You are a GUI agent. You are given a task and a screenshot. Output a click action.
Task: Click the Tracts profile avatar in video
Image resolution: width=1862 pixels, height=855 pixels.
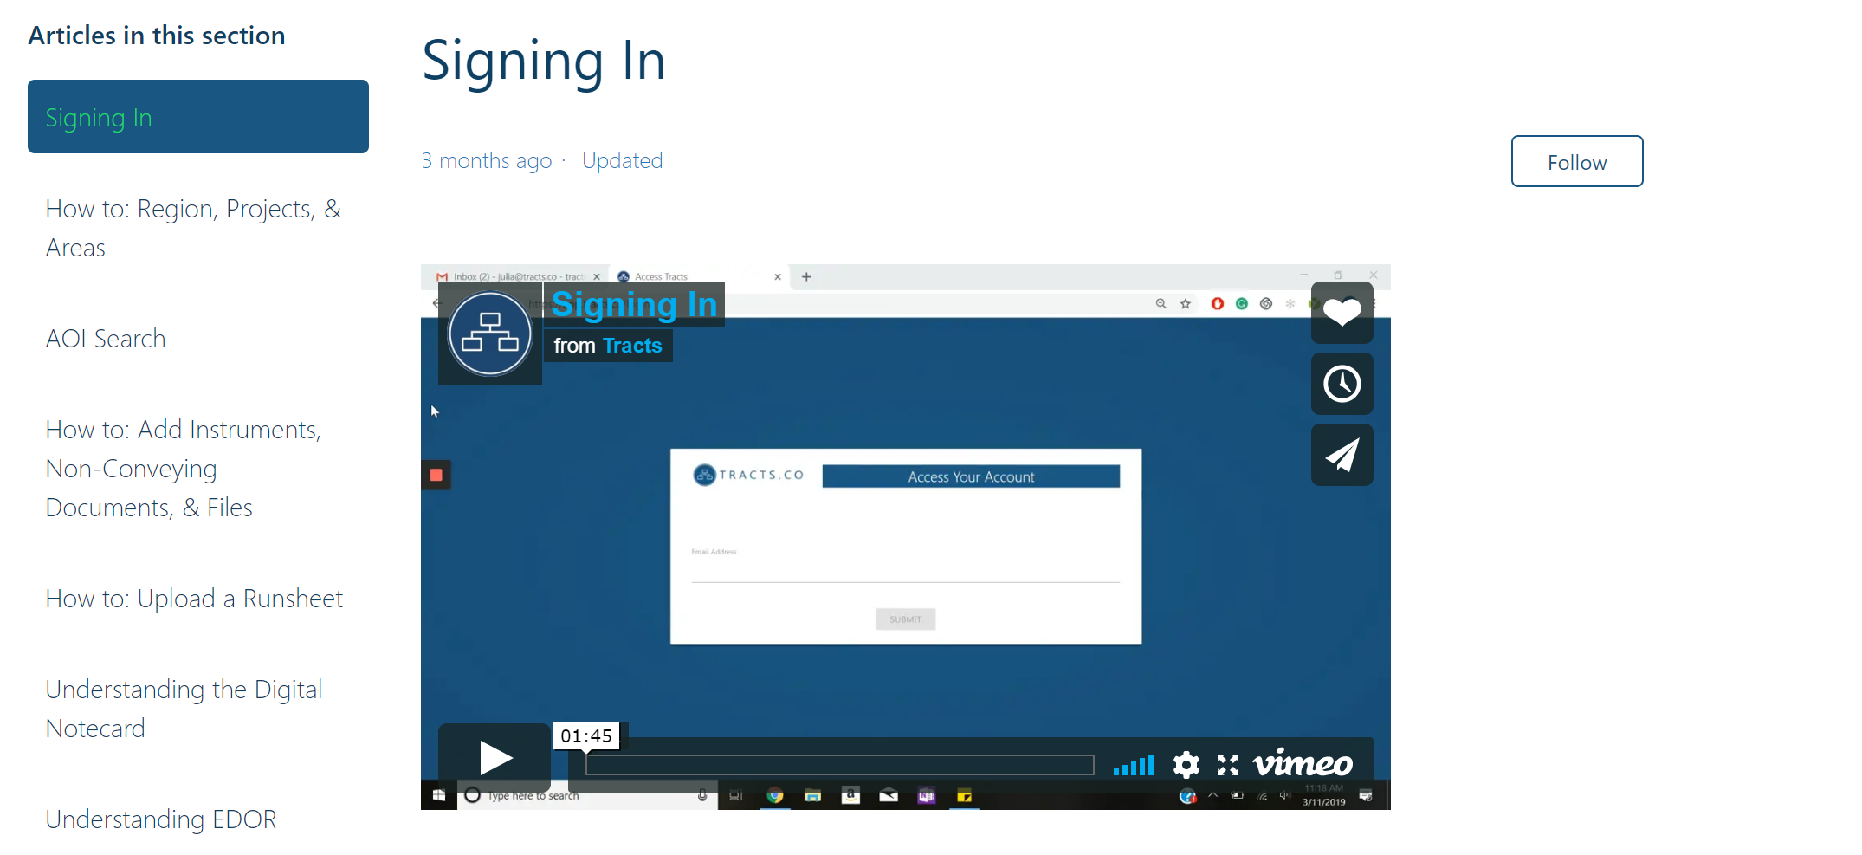pyautogui.click(x=490, y=334)
